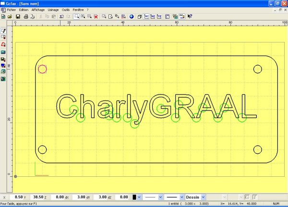The image size is (288, 207).
Task: Click the zoom page icon
Action: coord(110,17)
